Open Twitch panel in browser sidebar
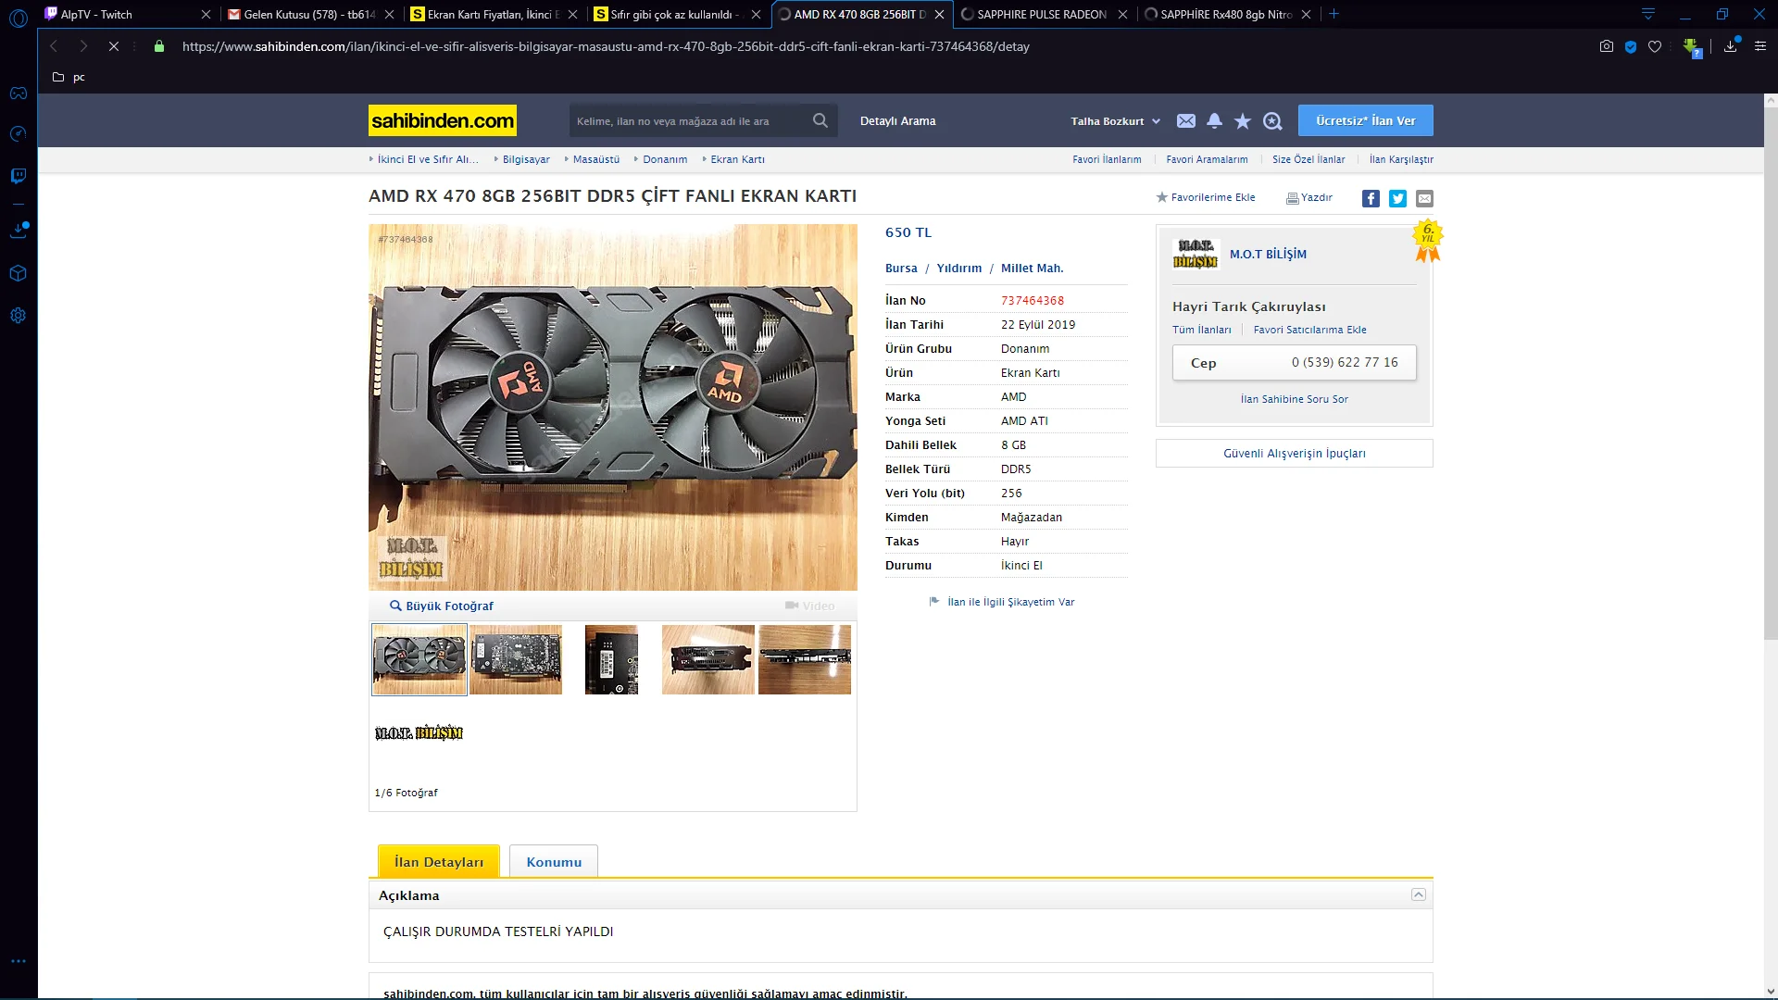1778x1000 pixels. (x=18, y=176)
